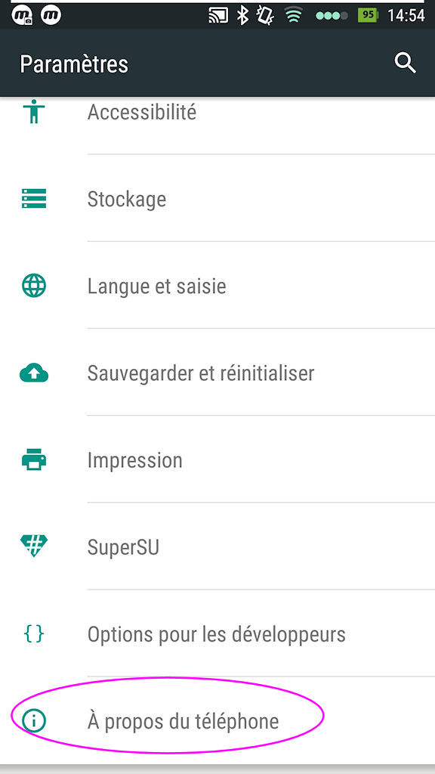Select Sauvegarder et réinitialiser
435x774 pixels.
217,373
